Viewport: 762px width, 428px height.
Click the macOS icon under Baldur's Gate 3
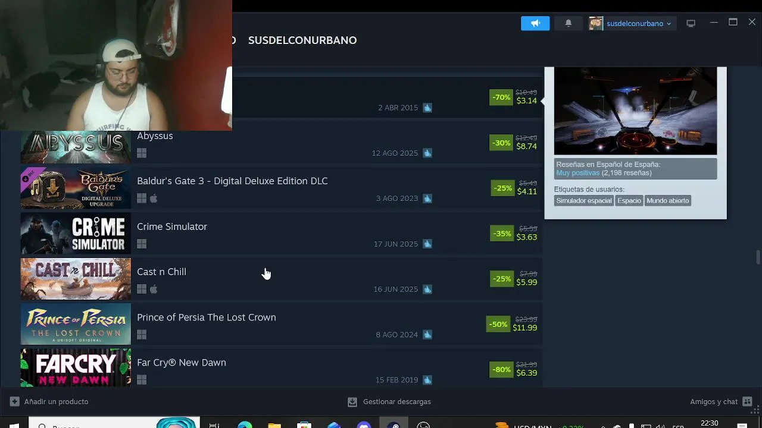[x=154, y=199]
